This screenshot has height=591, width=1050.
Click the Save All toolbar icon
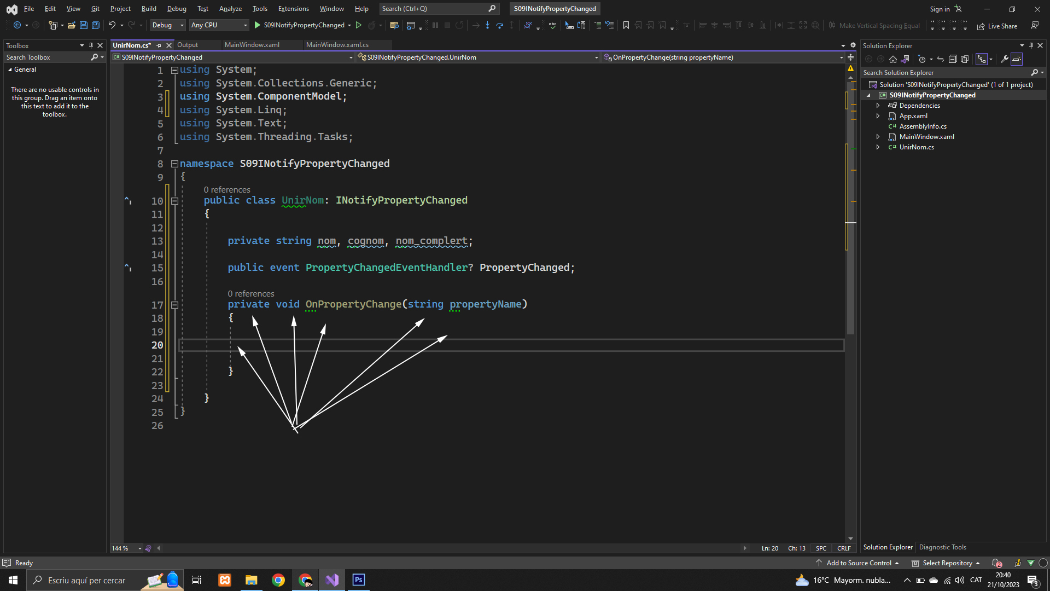[95, 25]
